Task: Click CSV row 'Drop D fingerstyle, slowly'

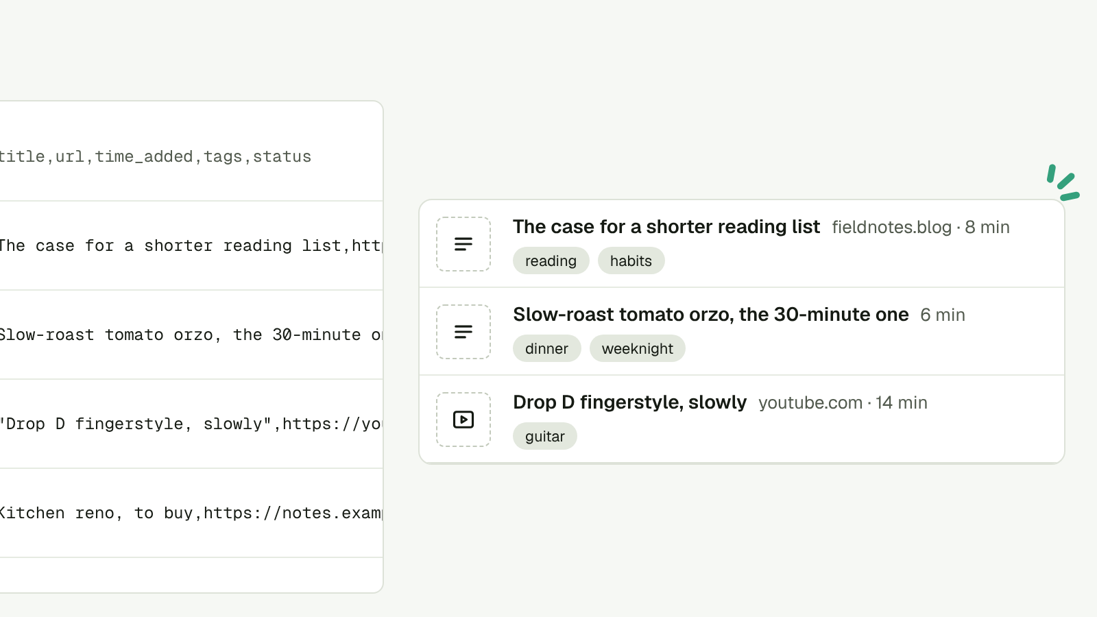Action: pyautogui.click(x=191, y=424)
